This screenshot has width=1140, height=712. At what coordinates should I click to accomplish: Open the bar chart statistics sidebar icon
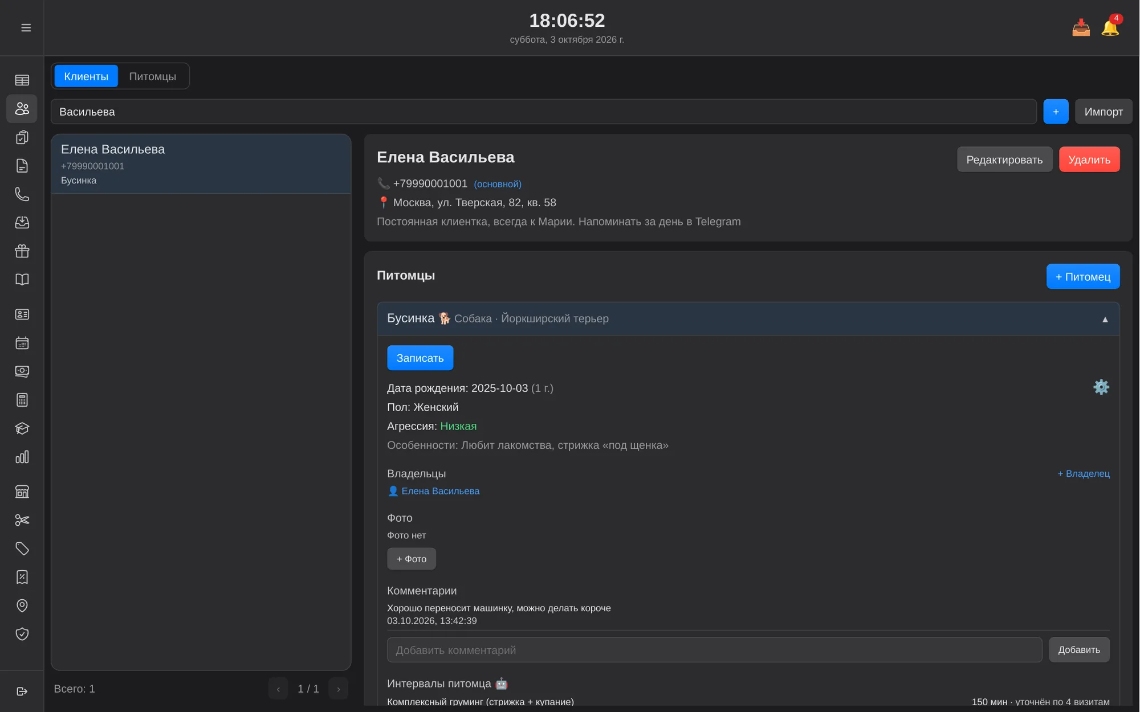22,457
